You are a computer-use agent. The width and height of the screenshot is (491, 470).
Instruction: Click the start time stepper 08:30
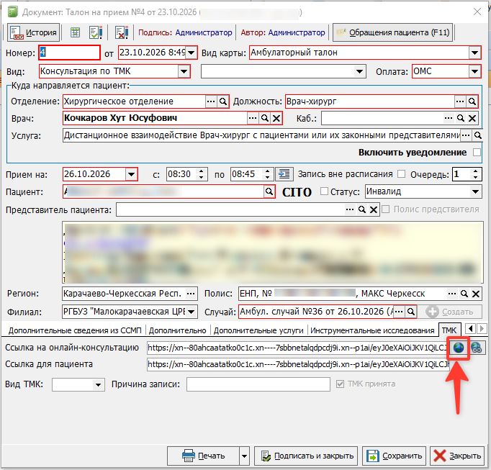pyautogui.click(x=201, y=174)
